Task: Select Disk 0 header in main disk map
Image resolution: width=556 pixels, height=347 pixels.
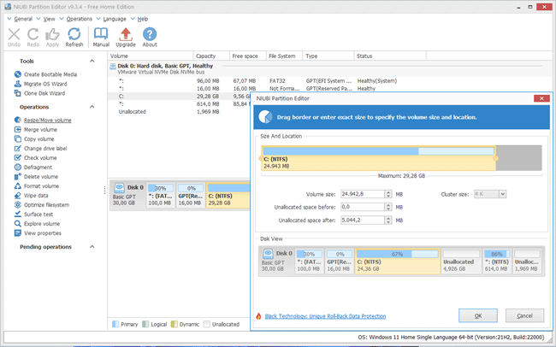Action: pyautogui.click(x=128, y=195)
